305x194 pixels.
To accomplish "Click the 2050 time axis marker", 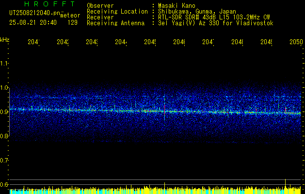I will click(296, 42).
